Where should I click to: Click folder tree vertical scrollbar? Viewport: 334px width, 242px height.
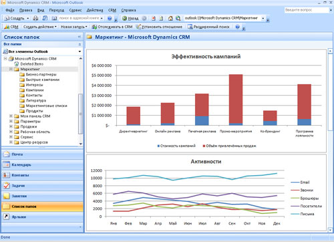(80, 114)
